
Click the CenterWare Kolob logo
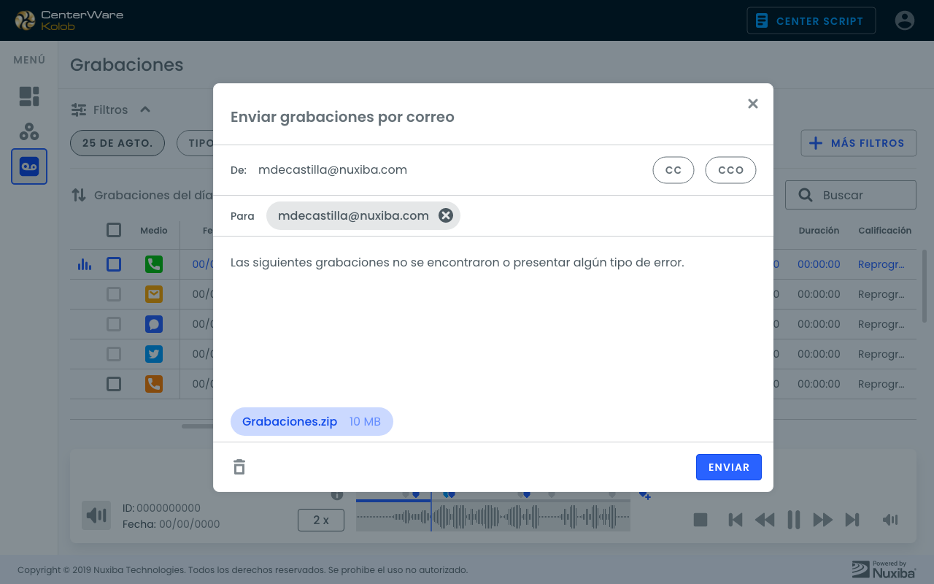[x=69, y=20]
